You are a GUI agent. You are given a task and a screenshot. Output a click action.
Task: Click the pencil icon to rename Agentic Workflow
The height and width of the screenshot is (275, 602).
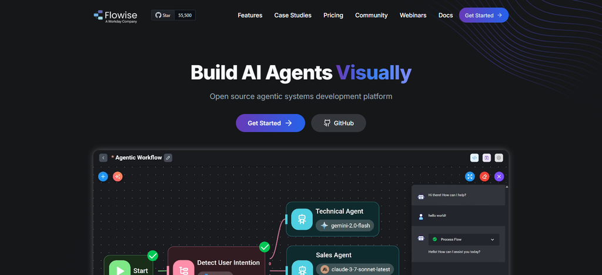pos(168,157)
